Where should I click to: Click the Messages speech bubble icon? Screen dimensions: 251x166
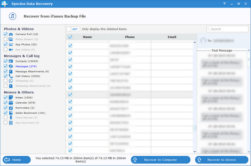(x=11, y=66)
